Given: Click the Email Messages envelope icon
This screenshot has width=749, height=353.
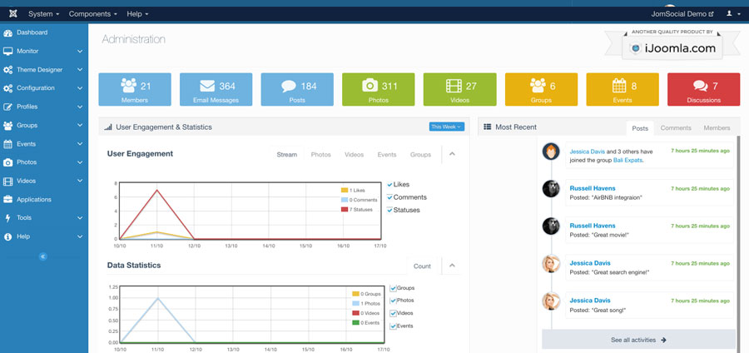Looking at the screenshot, I should [207, 86].
